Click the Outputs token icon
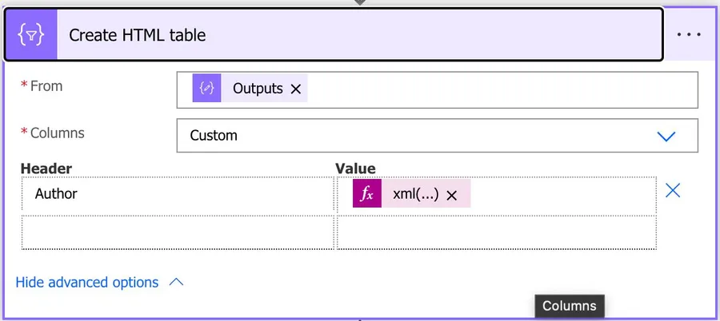Viewport: 720px width, 321px height. coord(206,89)
